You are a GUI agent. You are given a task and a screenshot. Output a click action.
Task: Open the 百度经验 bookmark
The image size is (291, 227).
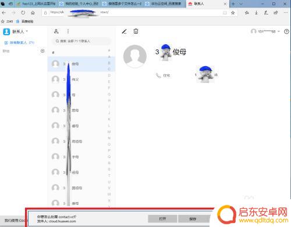click(x=25, y=21)
